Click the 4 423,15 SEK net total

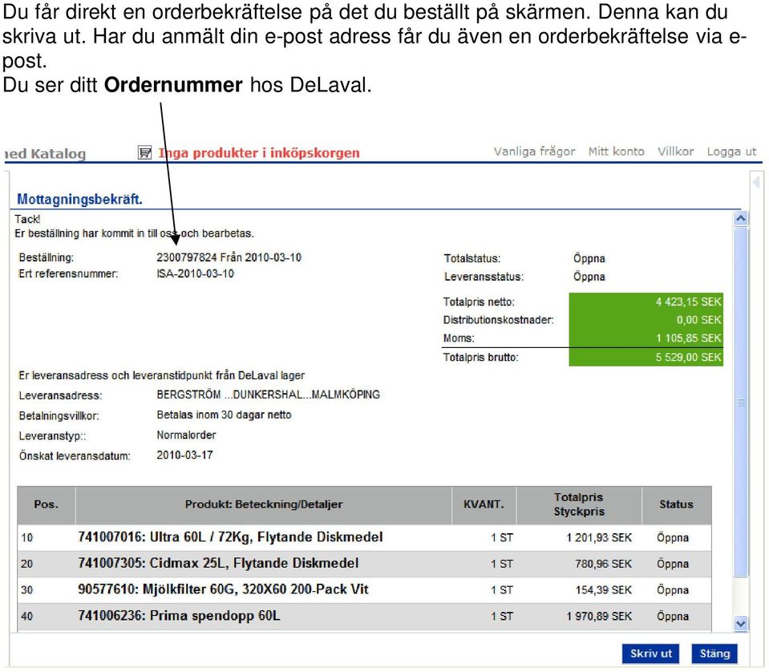[689, 302]
